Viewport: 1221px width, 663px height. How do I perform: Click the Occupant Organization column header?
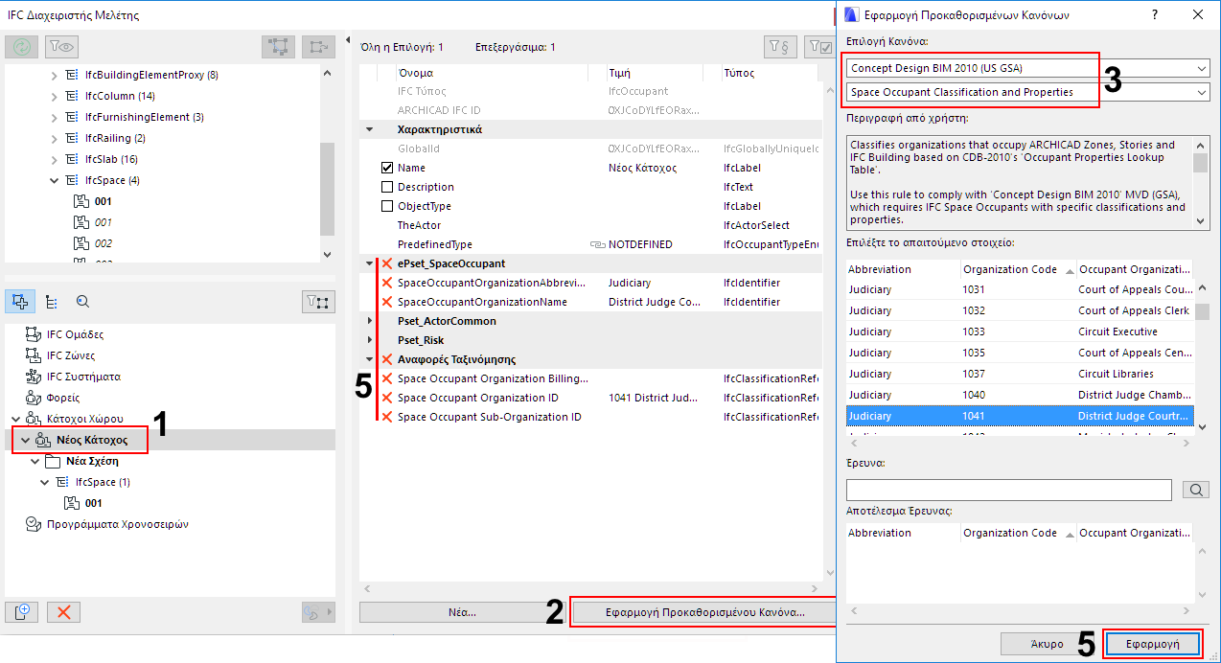(1134, 269)
